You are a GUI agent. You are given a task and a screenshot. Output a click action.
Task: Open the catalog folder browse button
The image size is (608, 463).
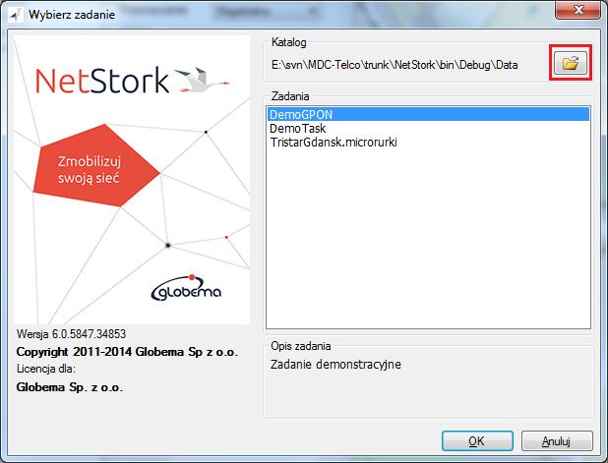click(570, 62)
